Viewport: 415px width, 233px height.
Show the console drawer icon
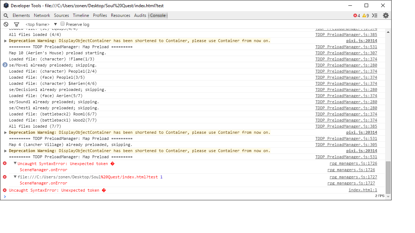tap(375, 15)
